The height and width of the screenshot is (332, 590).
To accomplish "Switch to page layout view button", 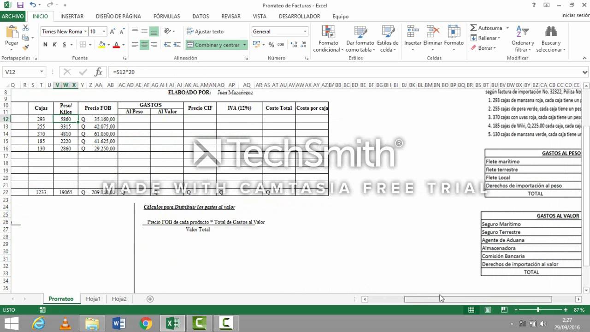I will [488, 310].
